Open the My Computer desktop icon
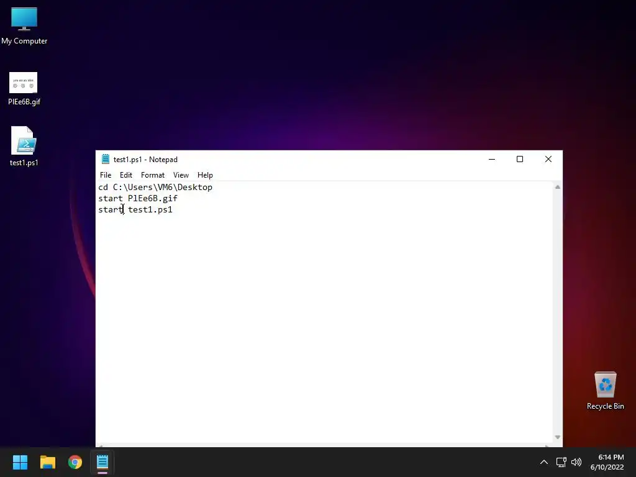This screenshot has height=477, width=636. tap(24, 26)
